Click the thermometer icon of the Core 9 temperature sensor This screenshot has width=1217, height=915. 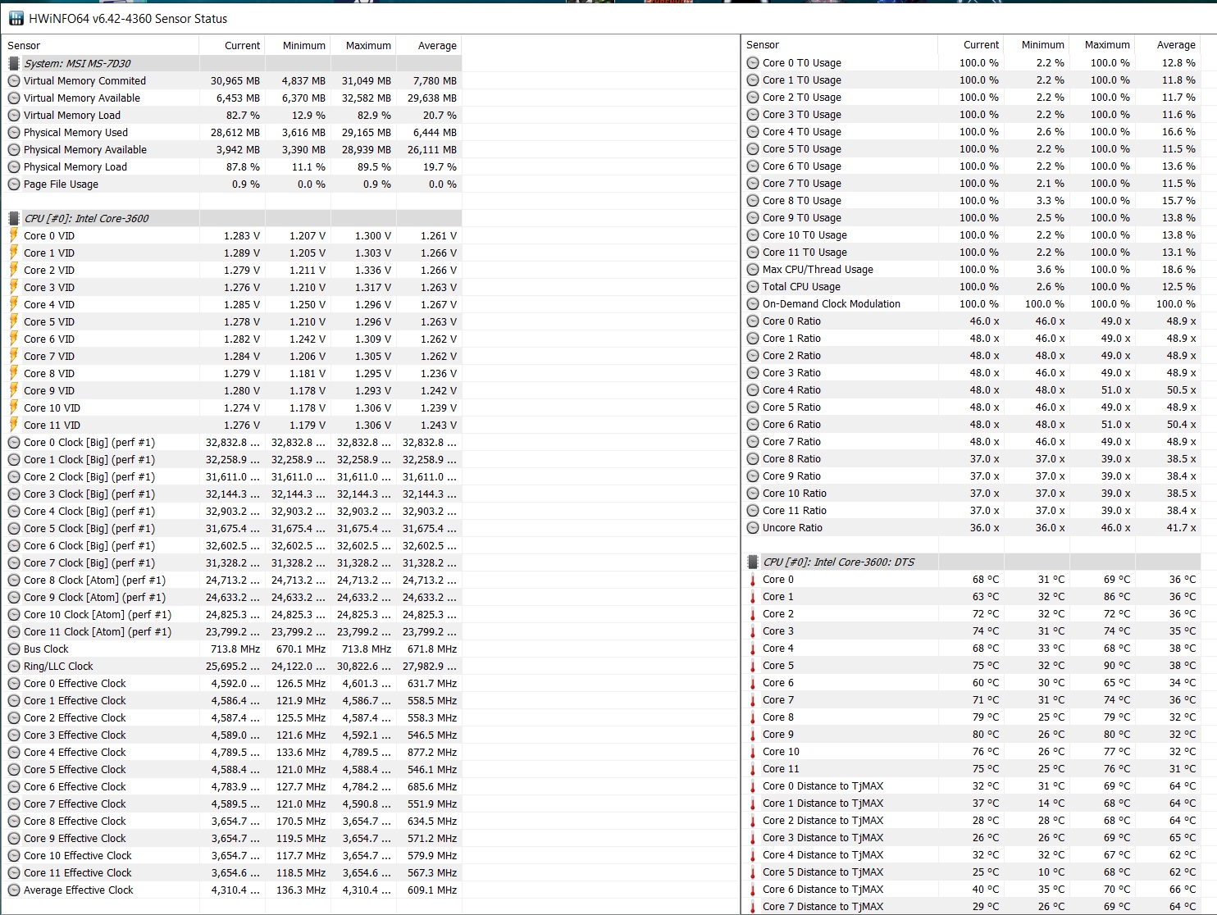(x=753, y=735)
